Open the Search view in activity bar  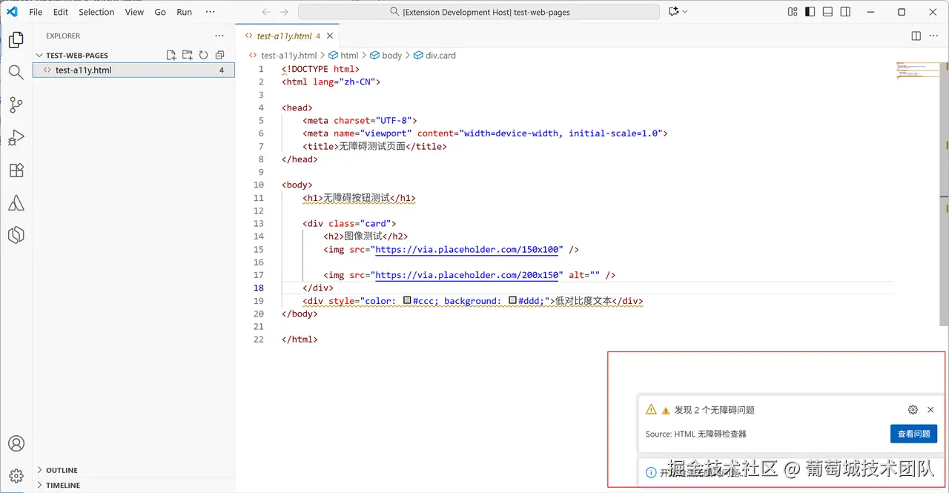[16, 72]
